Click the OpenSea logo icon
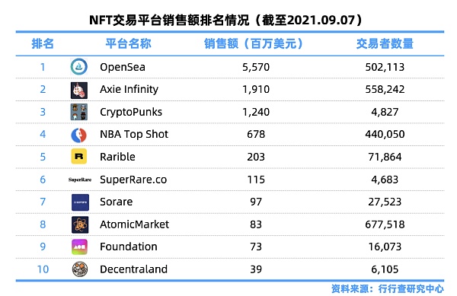Viewport: 457px width, 296px height. point(79,67)
